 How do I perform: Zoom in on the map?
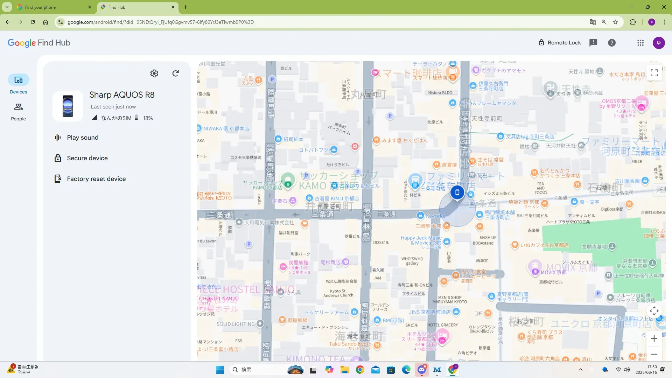point(654,338)
